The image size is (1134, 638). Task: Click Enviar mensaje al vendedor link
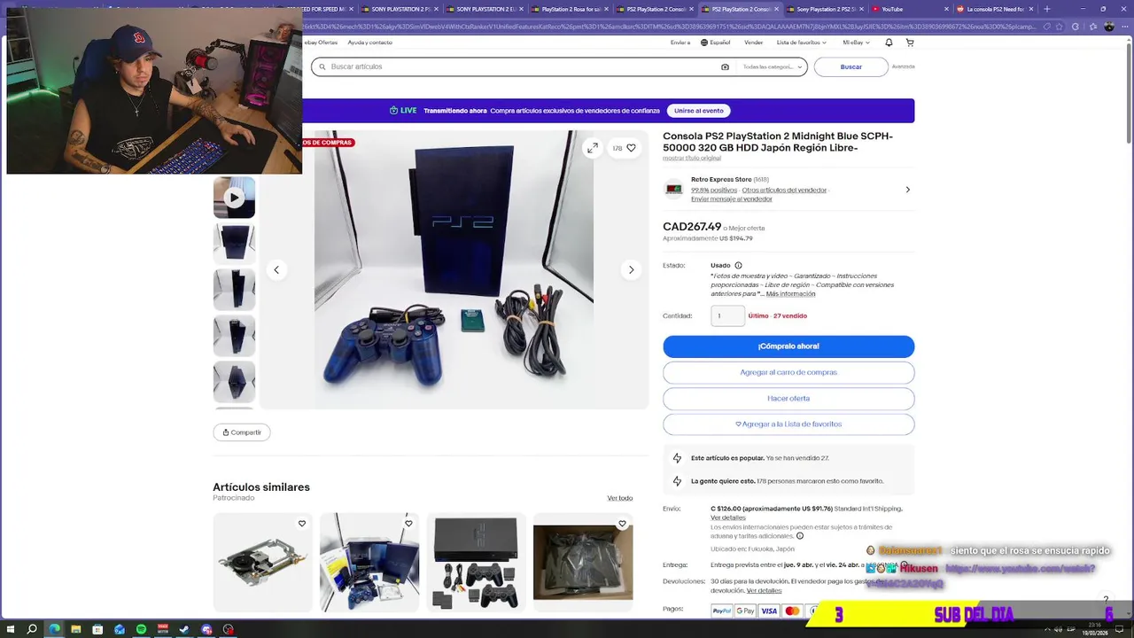click(x=731, y=199)
